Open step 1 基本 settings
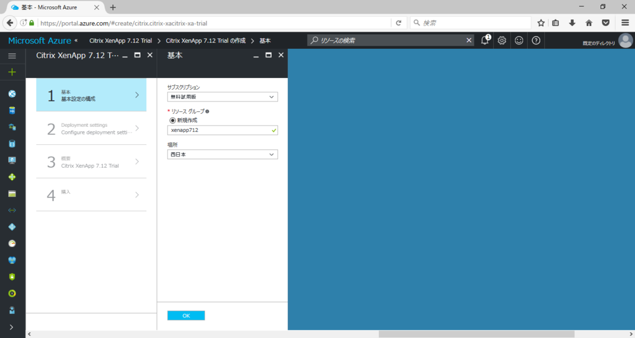This screenshot has height=338, width=635. 91,95
